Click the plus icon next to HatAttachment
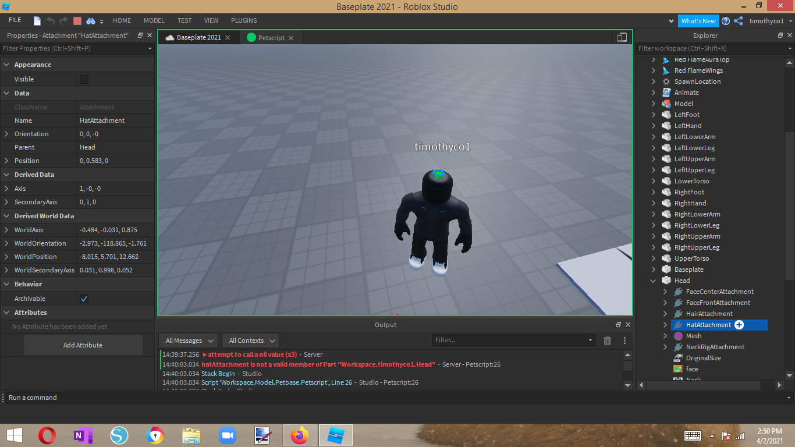The height and width of the screenshot is (447, 795). 739,325
